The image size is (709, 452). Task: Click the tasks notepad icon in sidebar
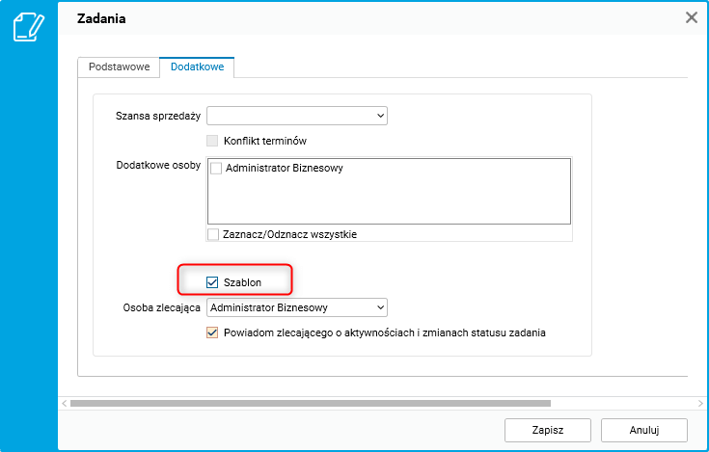click(x=27, y=26)
